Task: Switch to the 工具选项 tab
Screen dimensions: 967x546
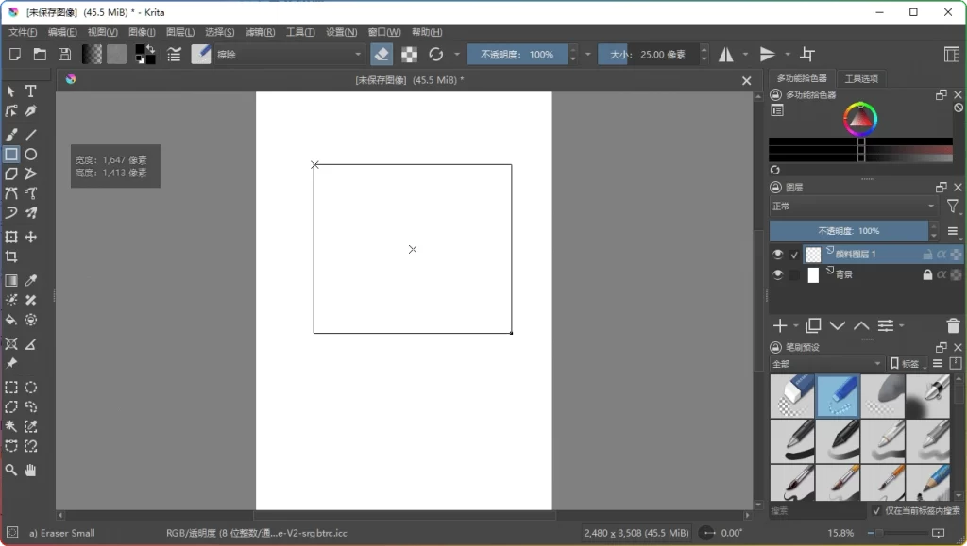Action: 862,79
